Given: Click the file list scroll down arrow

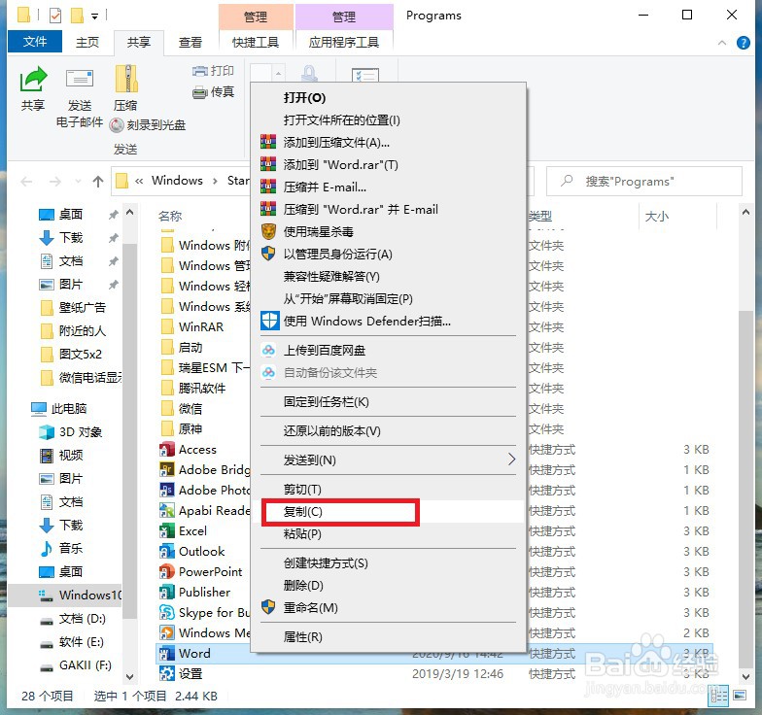Looking at the screenshot, I should 746,676.
